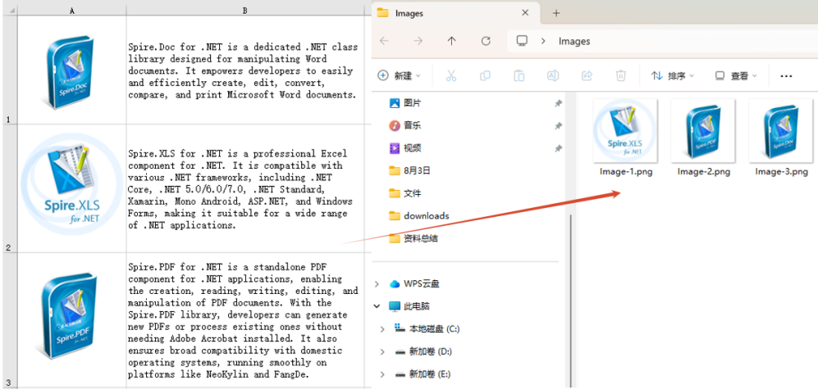
Task: Click the Paste clipboard icon
Action: (519, 75)
